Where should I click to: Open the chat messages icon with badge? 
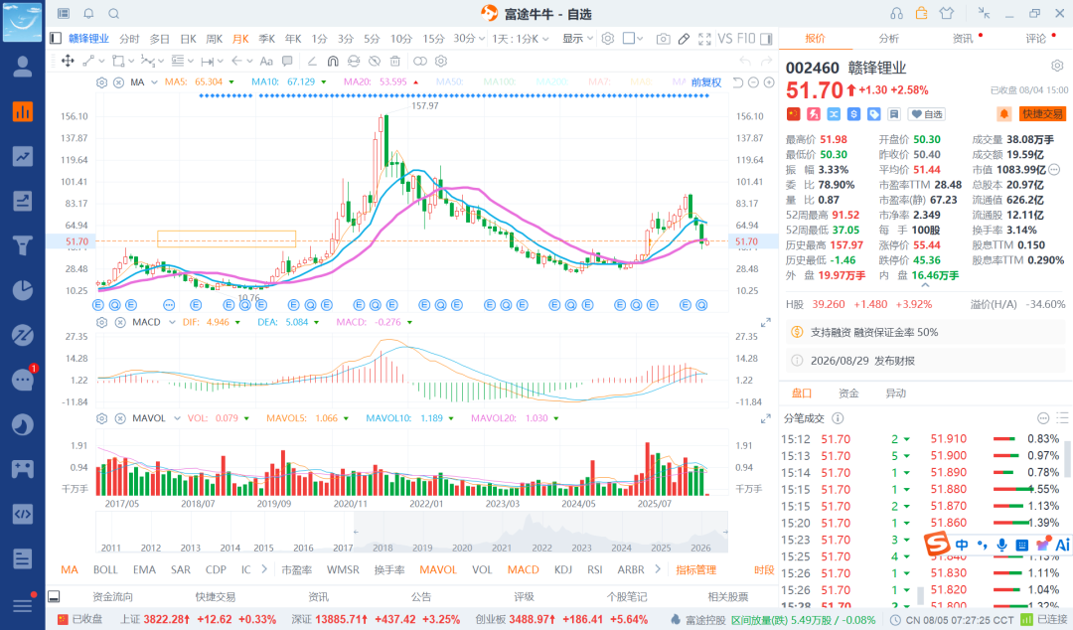click(x=23, y=380)
